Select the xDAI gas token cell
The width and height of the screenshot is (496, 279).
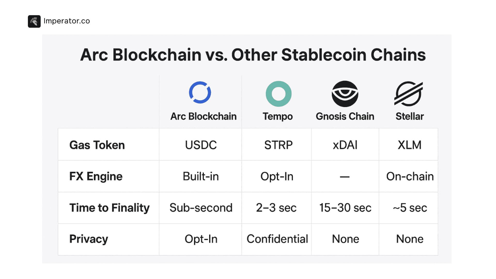click(345, 145)
